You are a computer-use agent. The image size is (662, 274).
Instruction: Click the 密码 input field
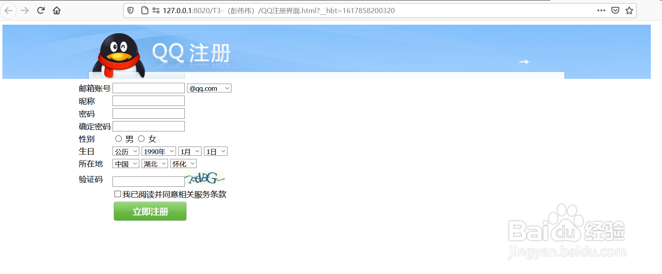click(x=148, y=114)
